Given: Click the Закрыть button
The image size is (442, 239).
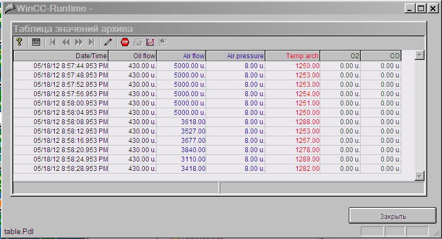Looking at the screenshot, I should 393,216.
